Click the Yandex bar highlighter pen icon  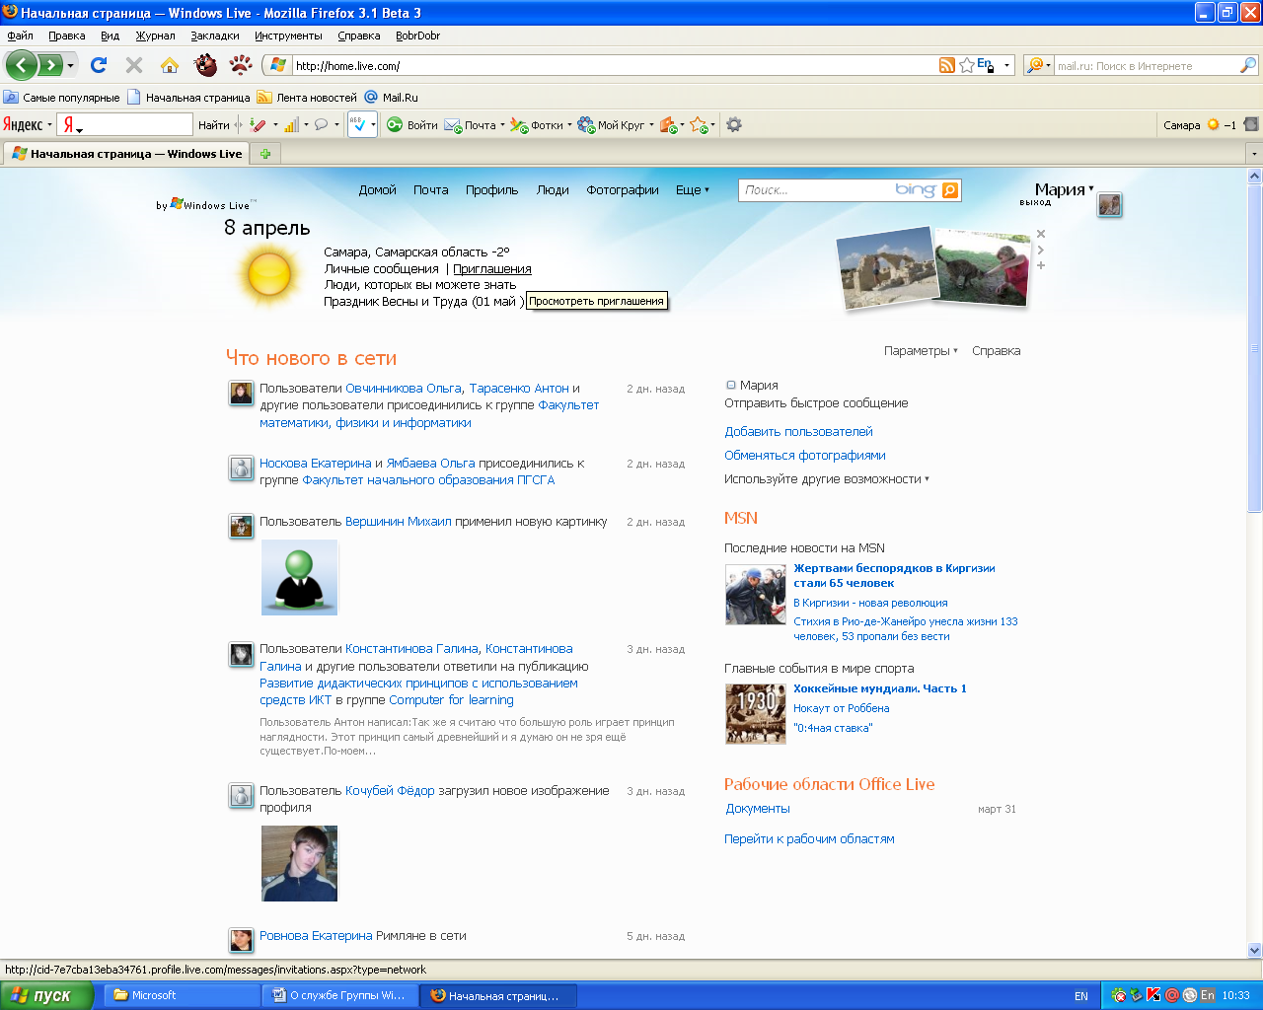point(258,125)
